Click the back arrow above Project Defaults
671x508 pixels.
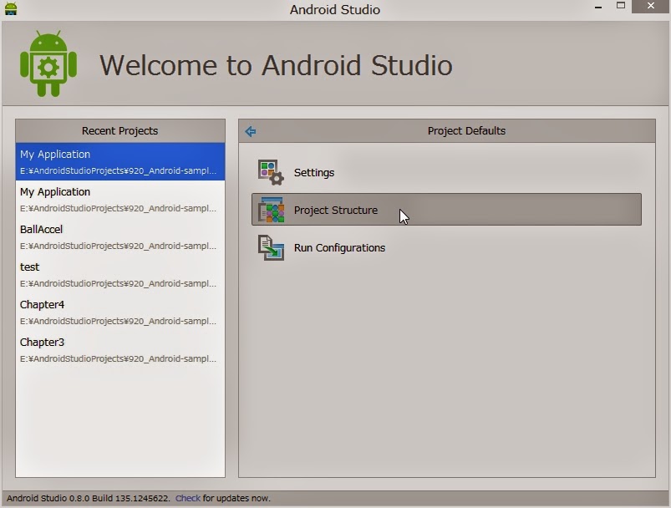click(x=251, y=130)
